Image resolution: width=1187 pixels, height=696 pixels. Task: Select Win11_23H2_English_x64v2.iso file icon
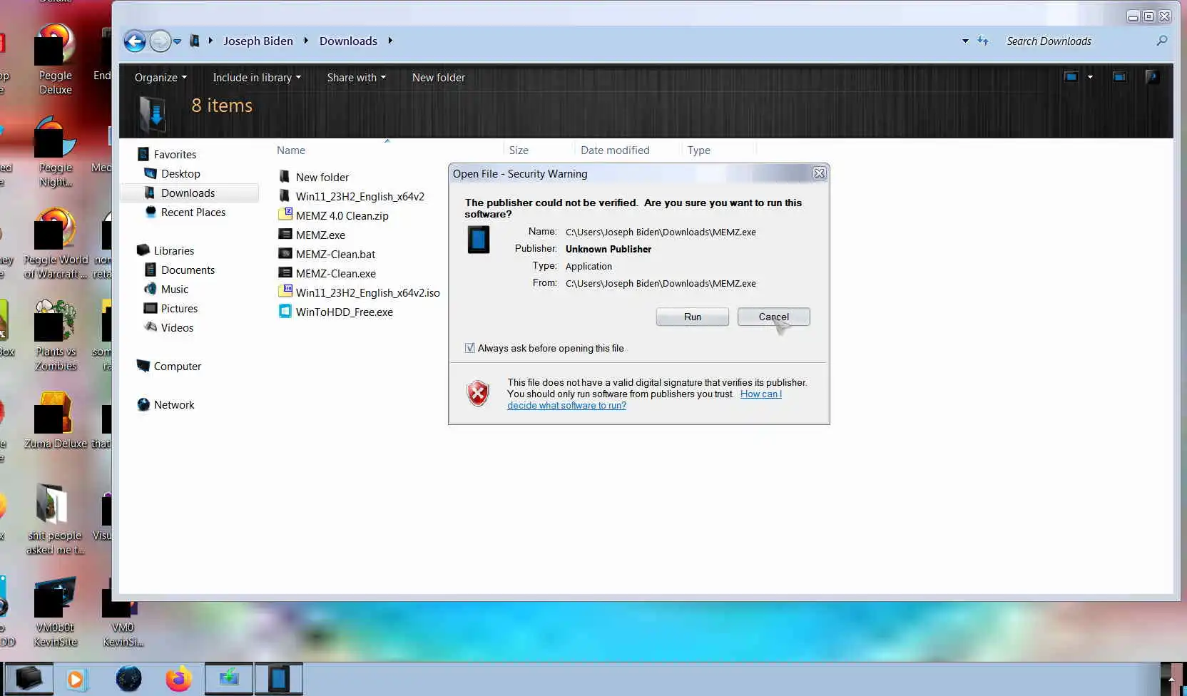[x=285, y=292]
